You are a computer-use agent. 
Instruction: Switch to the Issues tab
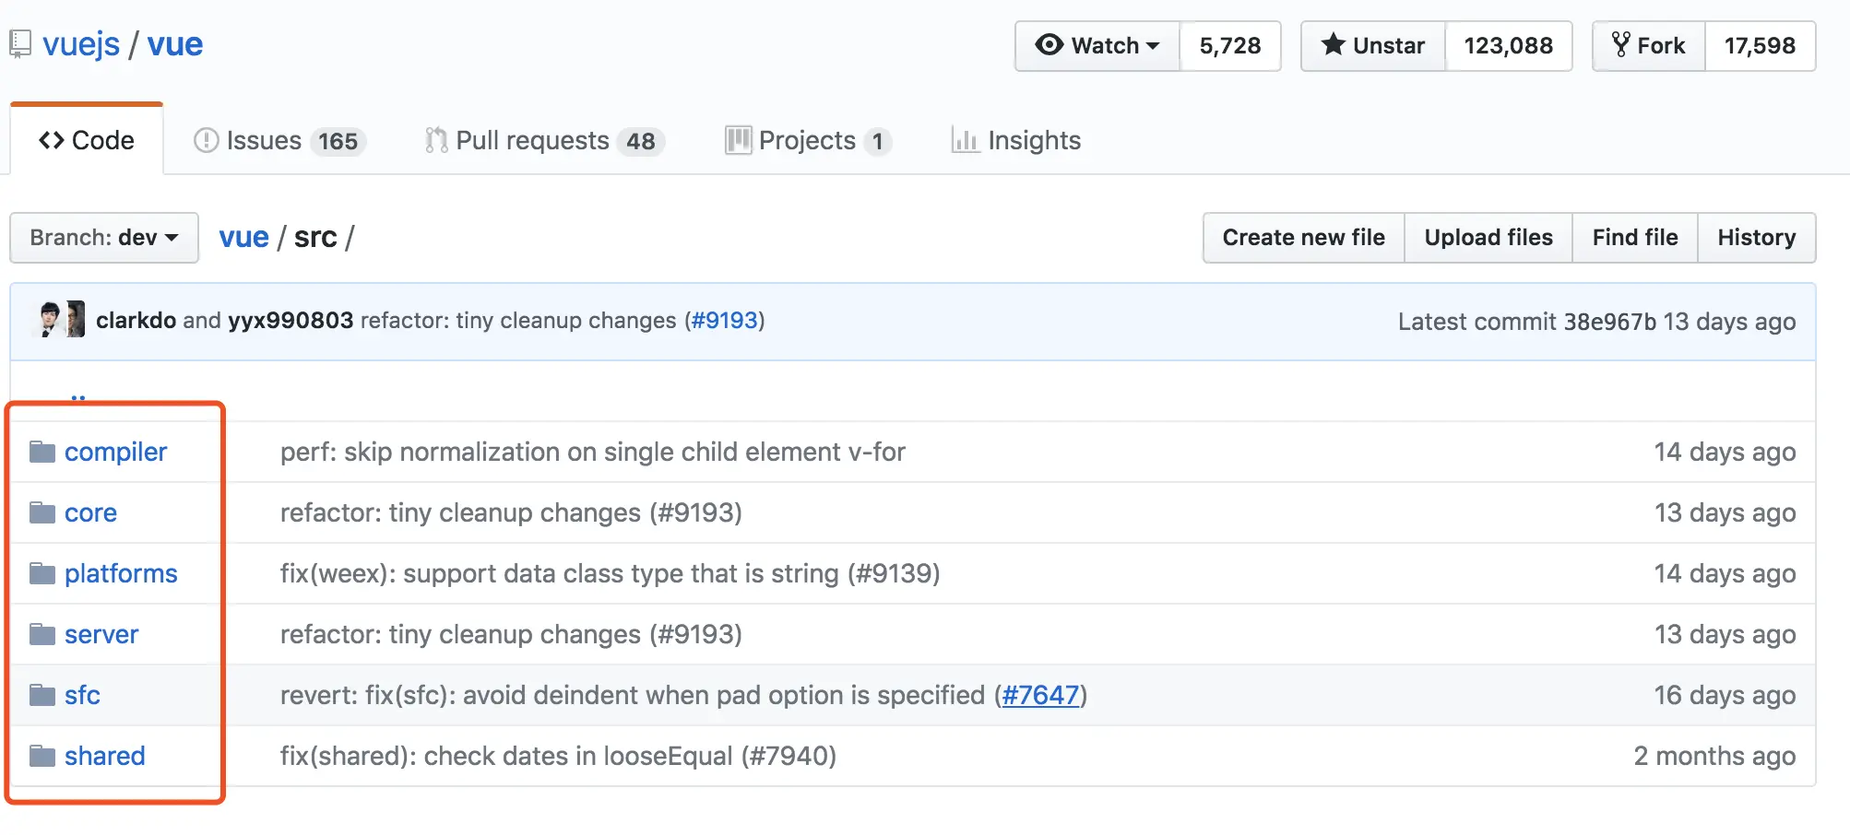tap(279, 140)
